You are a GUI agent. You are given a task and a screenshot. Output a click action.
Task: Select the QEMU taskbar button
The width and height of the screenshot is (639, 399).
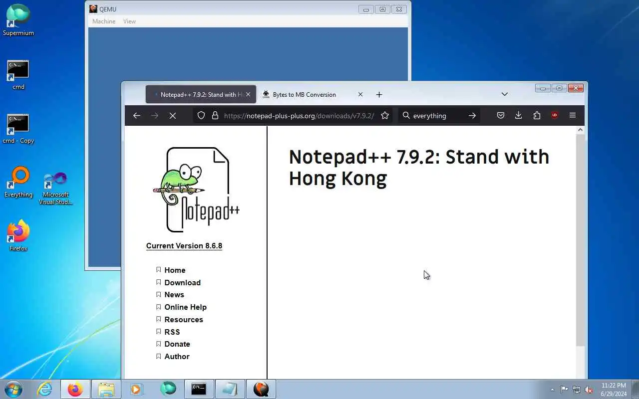click(261, 389)
